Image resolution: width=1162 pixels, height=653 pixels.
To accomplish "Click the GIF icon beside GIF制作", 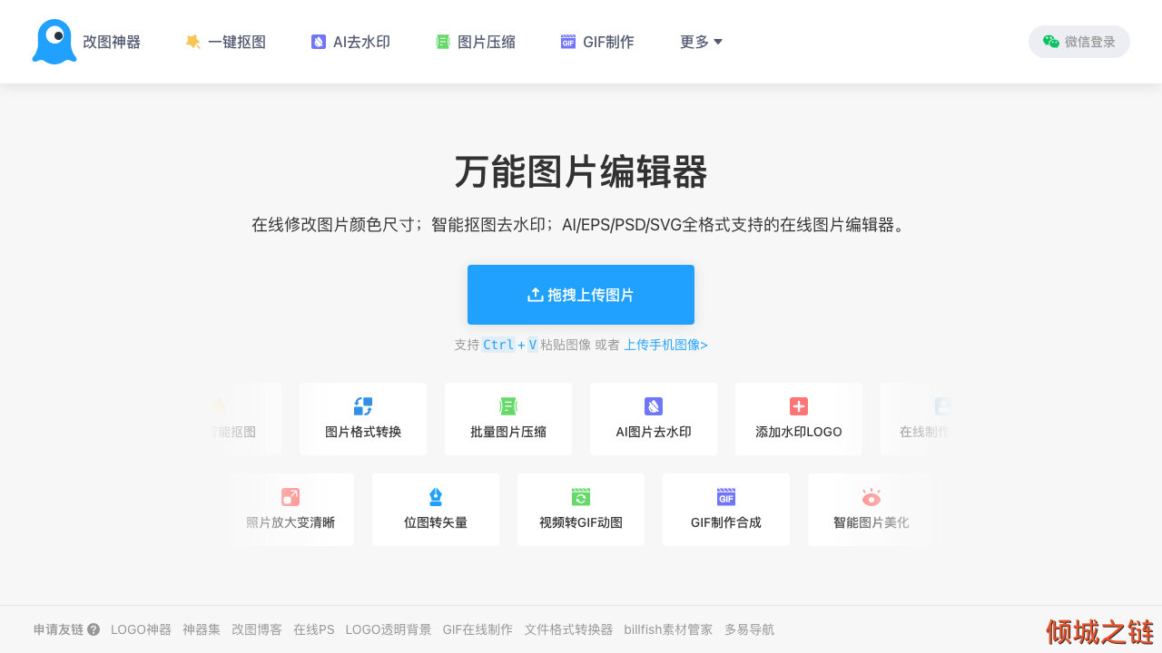I will tap(568, 42).
